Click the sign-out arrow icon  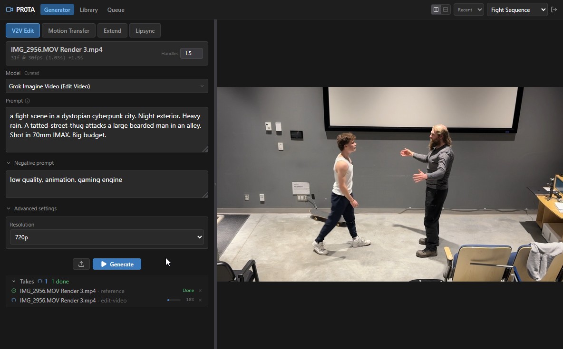coord(554,9)
